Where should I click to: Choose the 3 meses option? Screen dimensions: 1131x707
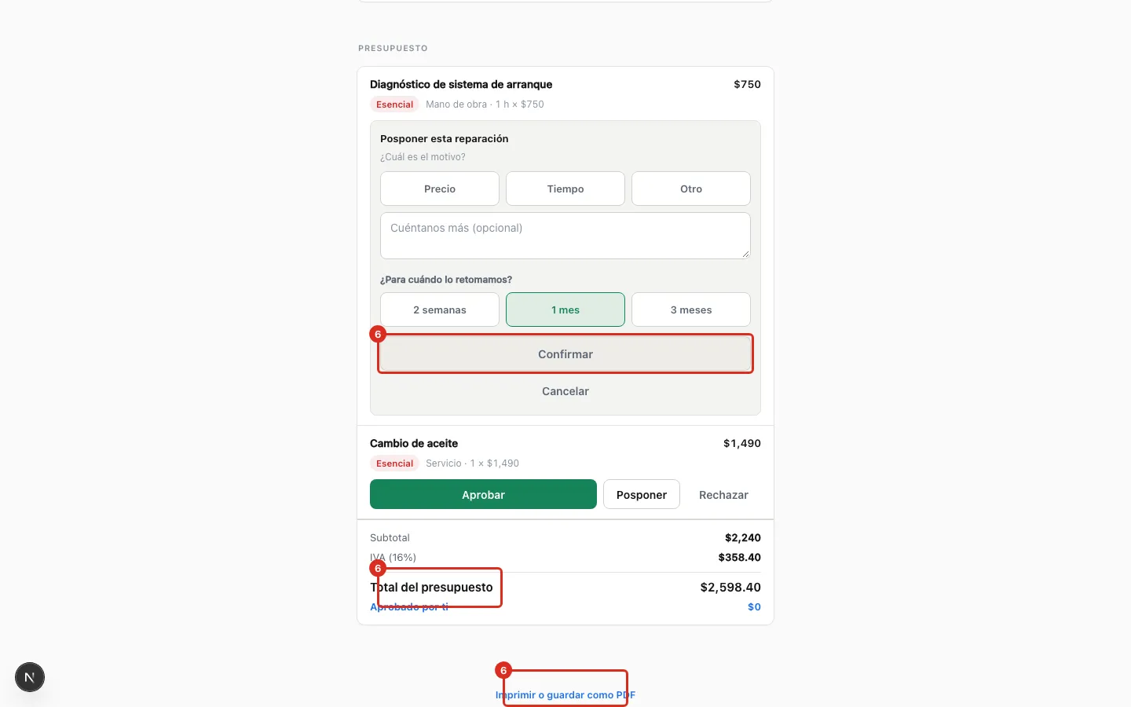(691, 310)
